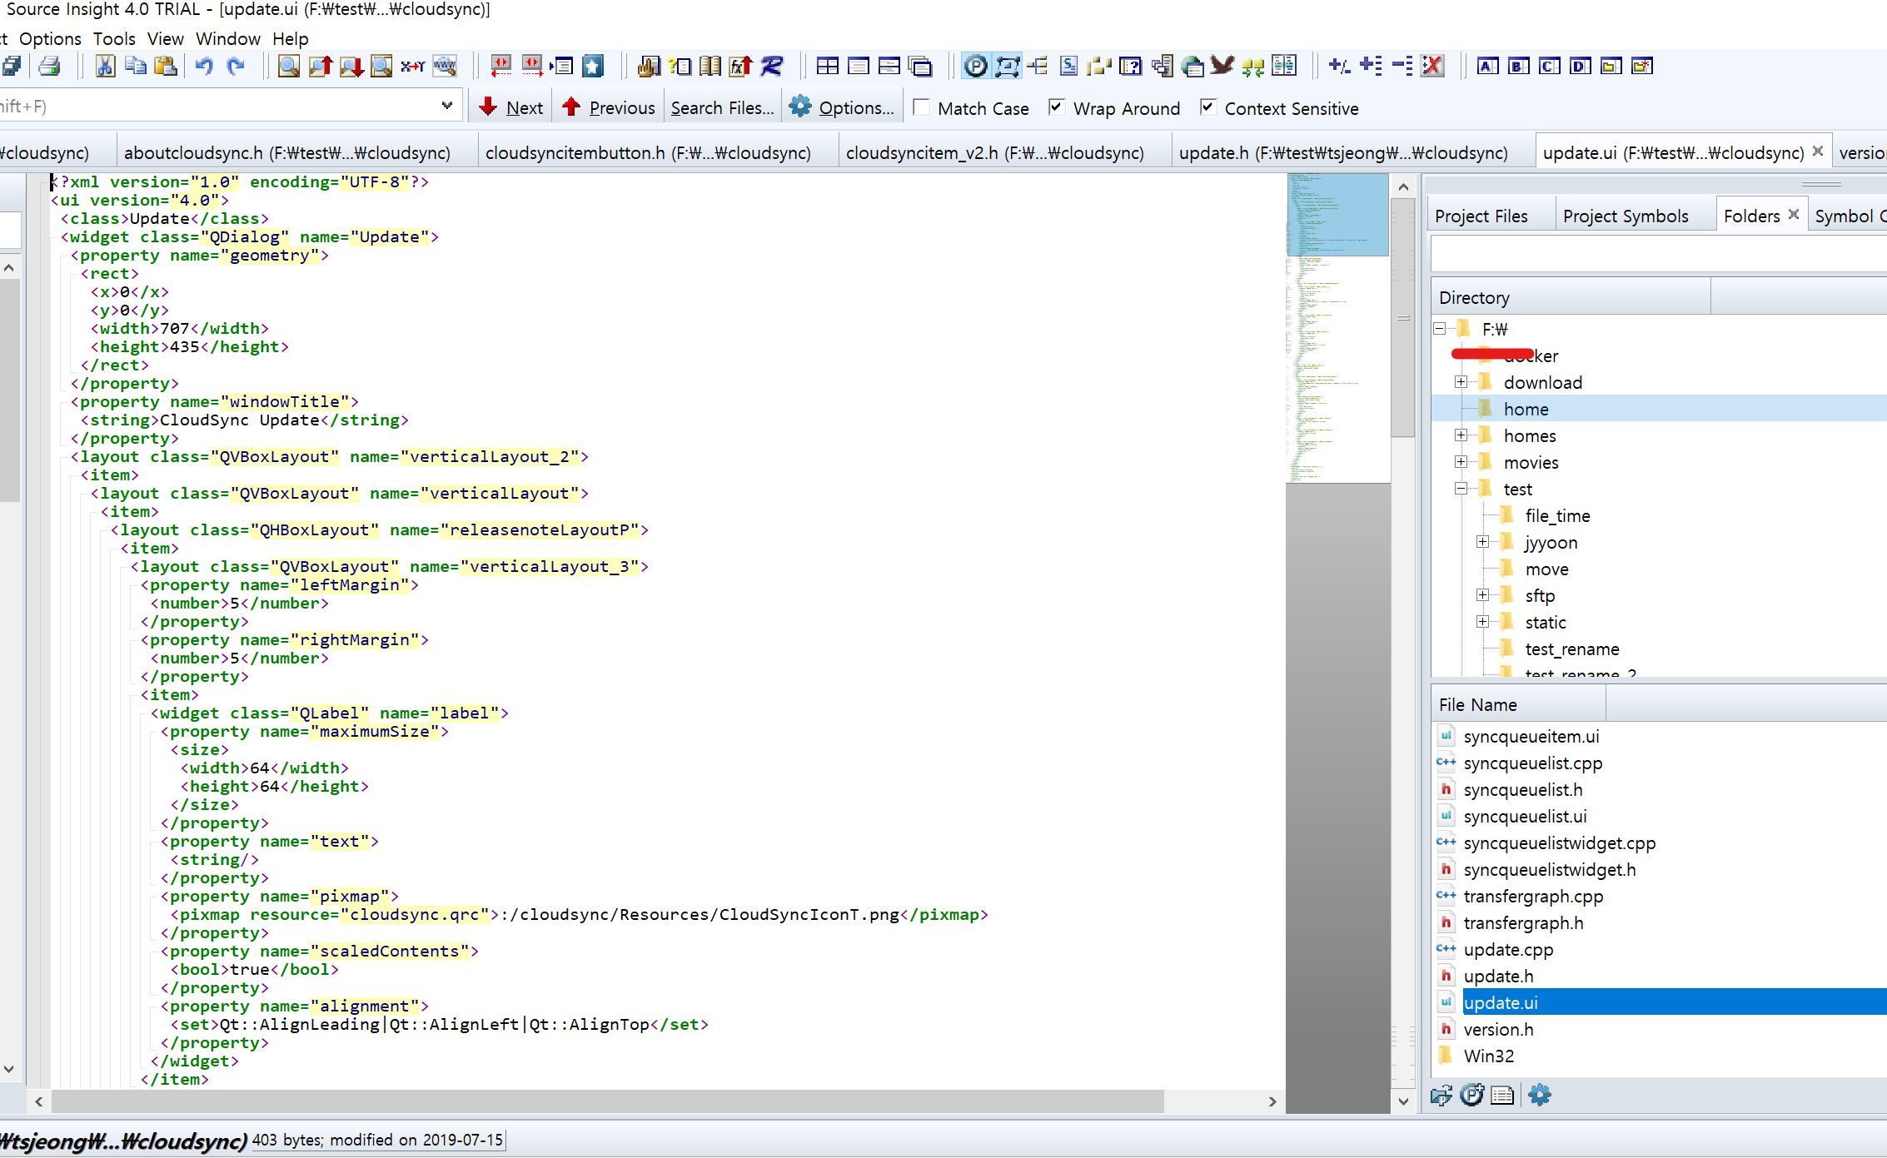
Task: Click the brown bird toolbar icon
Action: (x=1222, y=67)
